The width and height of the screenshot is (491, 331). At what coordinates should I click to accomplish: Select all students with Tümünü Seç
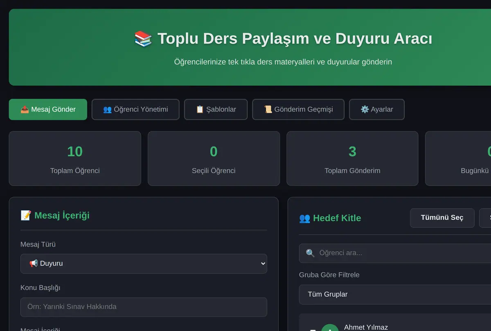tap(442, 218)
